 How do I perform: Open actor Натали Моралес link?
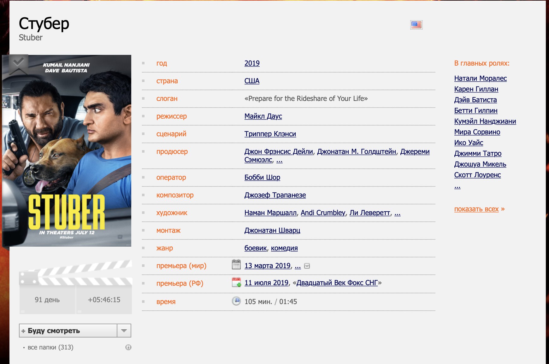coord(481,78)
